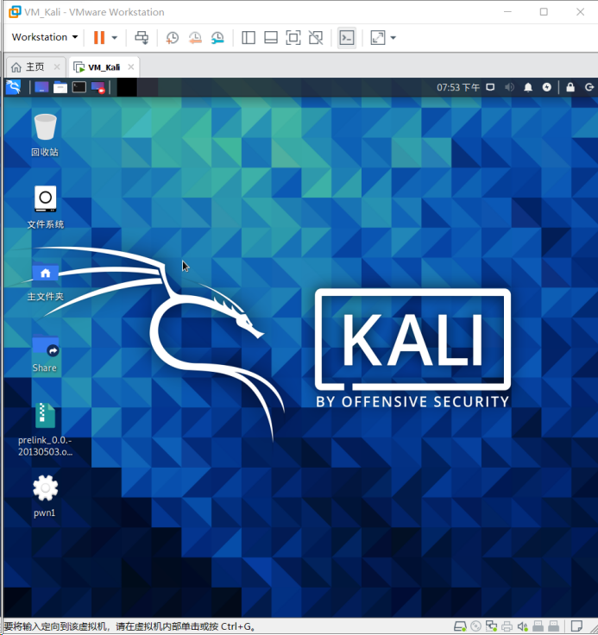Expand the stretch display options arrow

coord(393,38)
